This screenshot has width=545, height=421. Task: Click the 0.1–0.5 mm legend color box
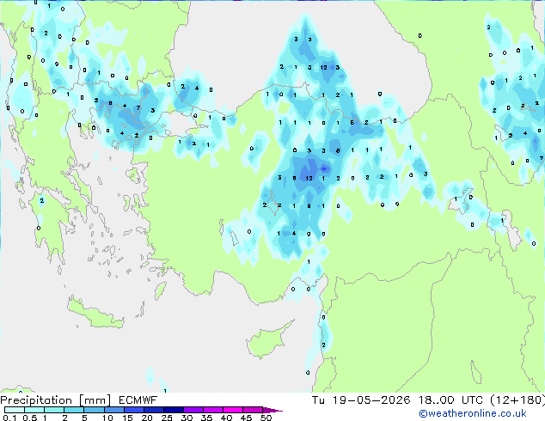[x=15, y=410]
